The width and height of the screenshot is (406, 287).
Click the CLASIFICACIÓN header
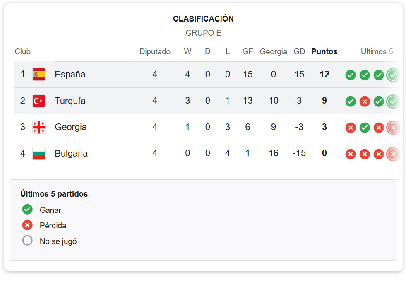203,19
